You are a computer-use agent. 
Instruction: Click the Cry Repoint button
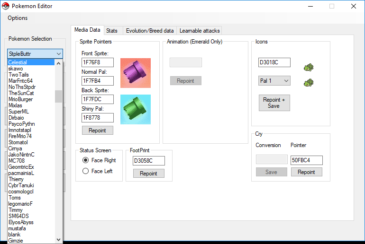[x=306, y=172]
